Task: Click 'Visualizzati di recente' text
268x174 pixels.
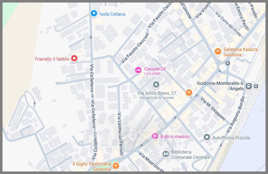Action: (x=157, y=98)
